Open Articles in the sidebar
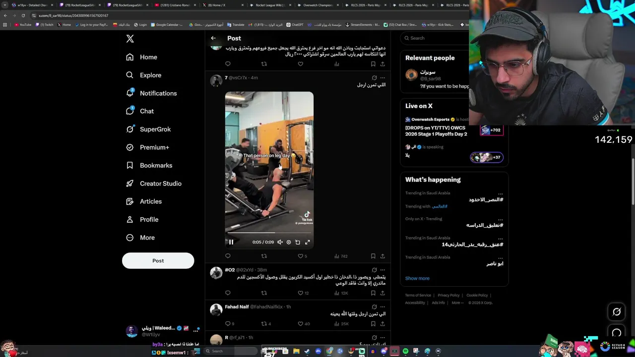Viewport: 635px width, 357px height. (x=144, y=201)
